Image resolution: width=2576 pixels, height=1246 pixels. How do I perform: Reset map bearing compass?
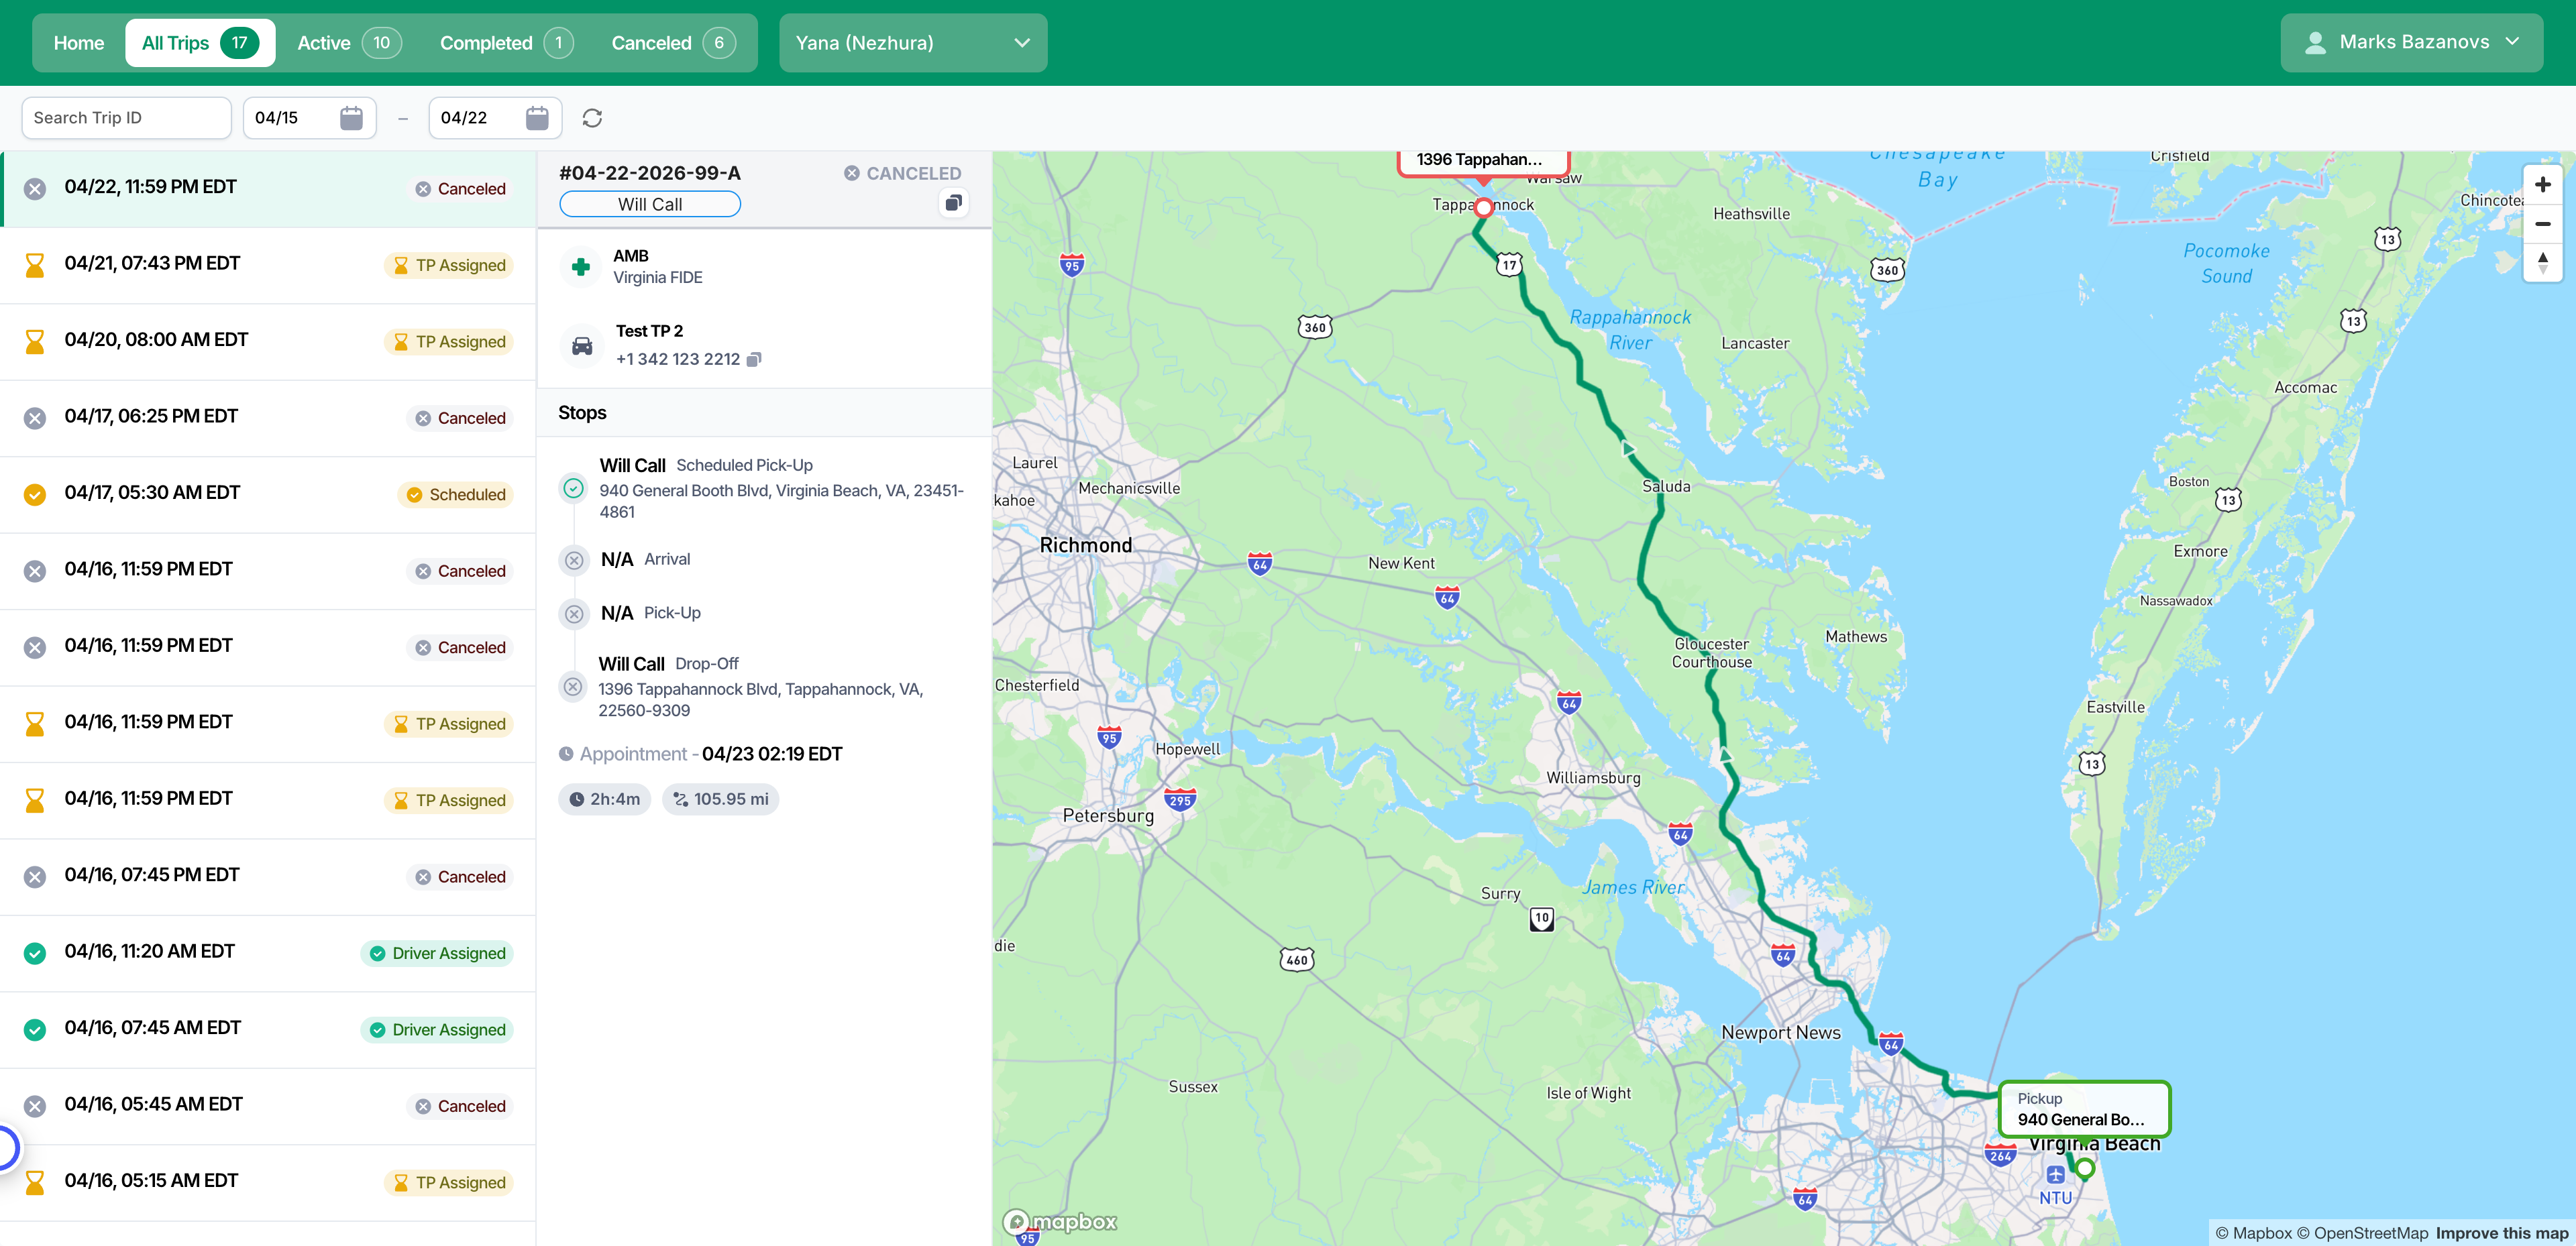pos(2542,263)
